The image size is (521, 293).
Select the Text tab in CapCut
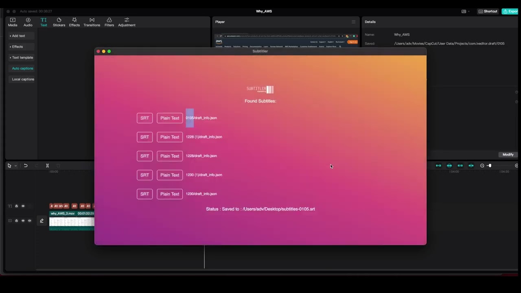(44, 22)
